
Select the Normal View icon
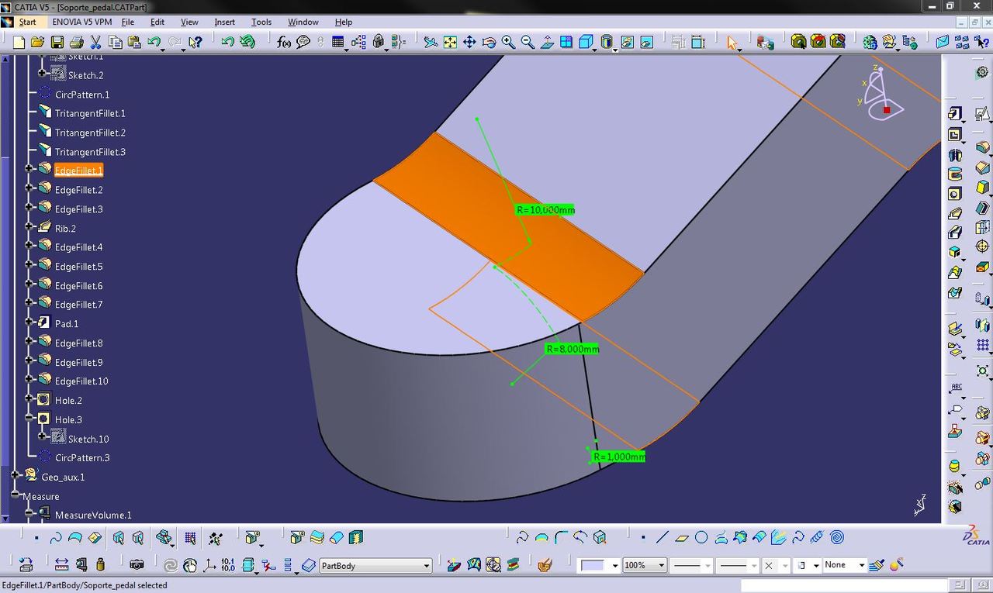click(547, 42)
